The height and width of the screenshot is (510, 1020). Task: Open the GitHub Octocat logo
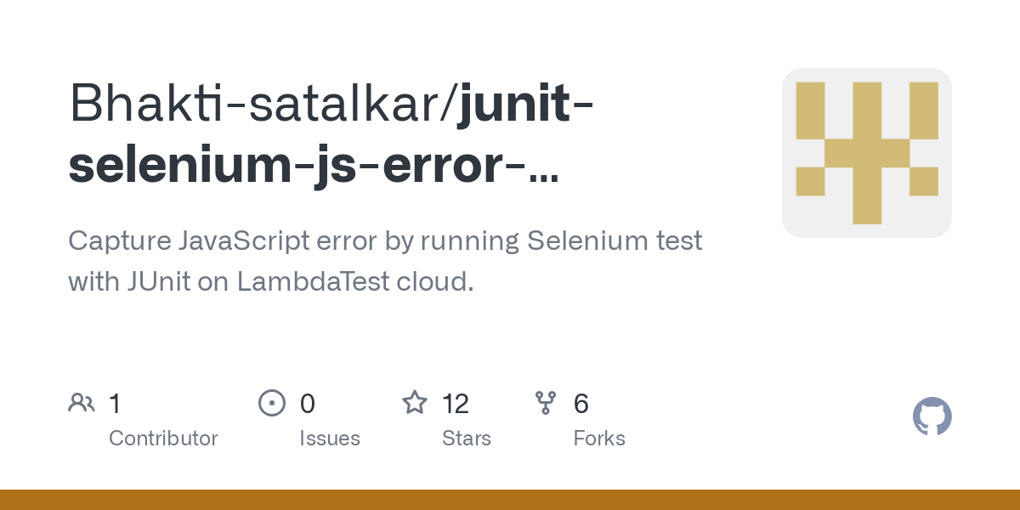[x=932, y=416]
